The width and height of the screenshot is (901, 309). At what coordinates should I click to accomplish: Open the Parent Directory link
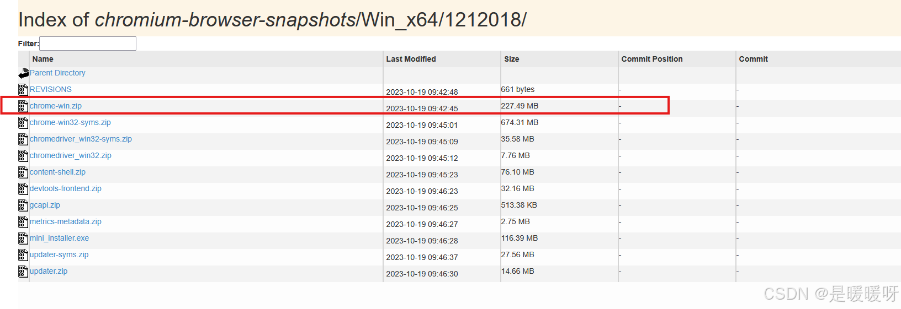click(x=57, y=73)
